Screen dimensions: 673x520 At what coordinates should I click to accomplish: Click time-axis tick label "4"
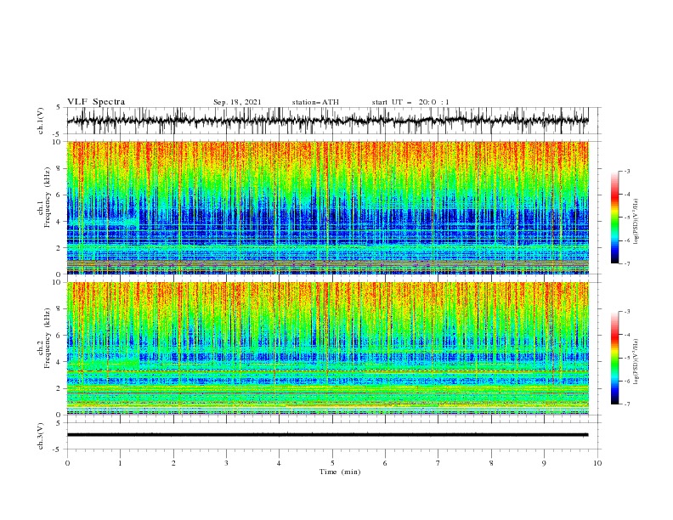279,463
